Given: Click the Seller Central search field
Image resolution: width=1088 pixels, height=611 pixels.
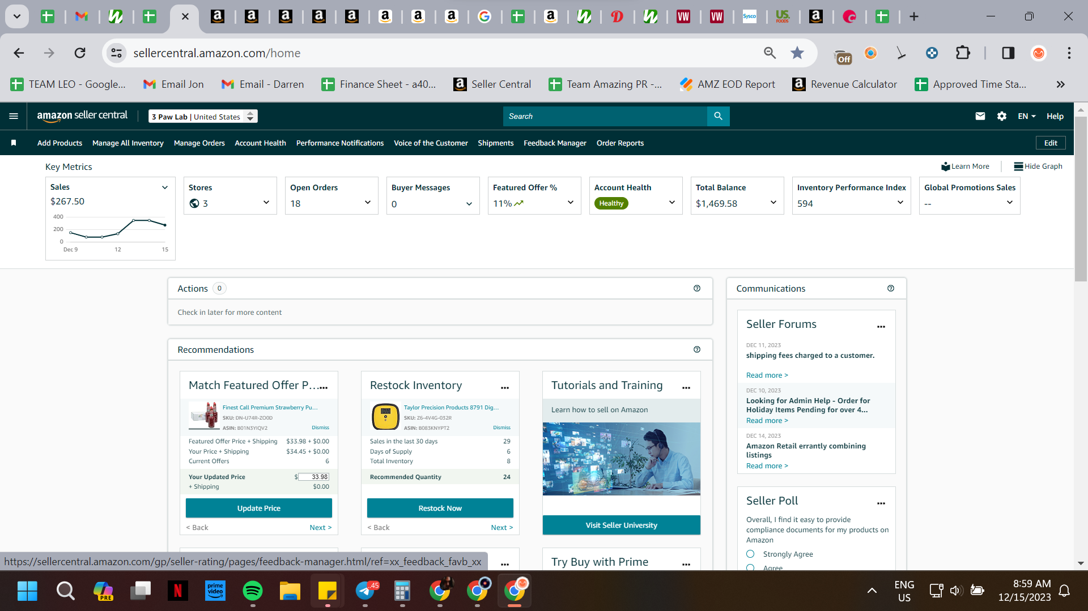Looking at the screenshot, I should [605, 116].
